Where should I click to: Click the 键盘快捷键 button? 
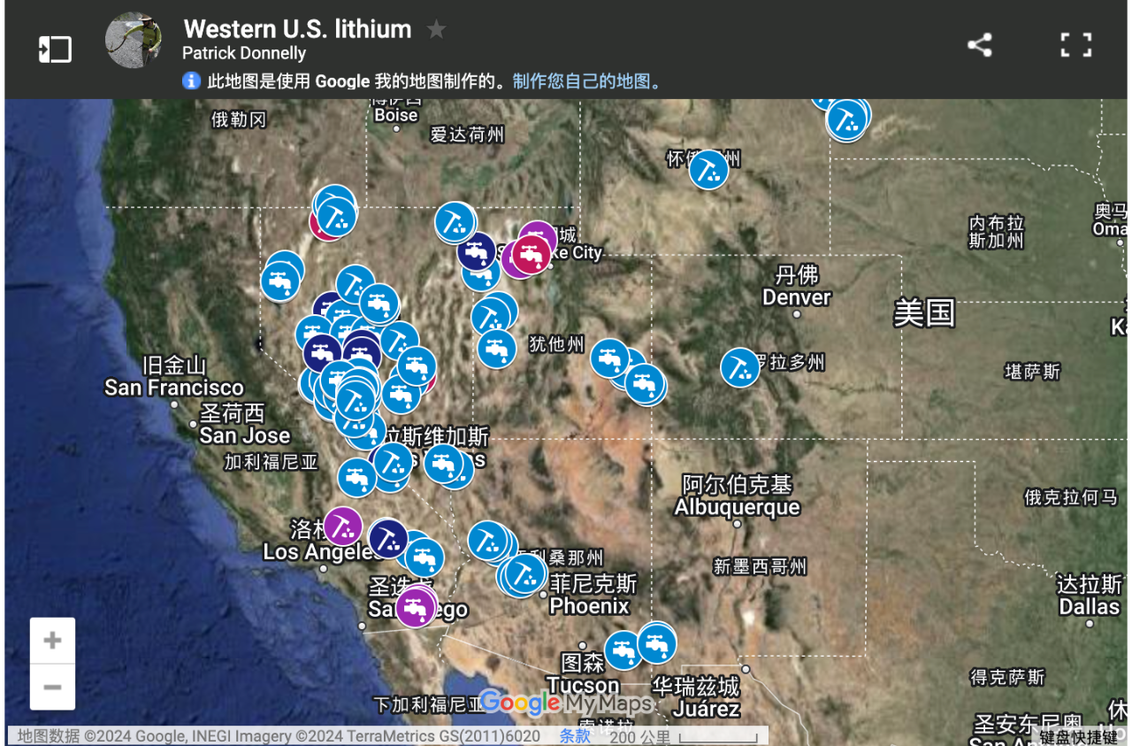[x=1078, y=737]
